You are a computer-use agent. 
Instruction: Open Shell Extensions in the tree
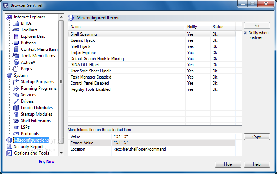click(x=36, y=121)
